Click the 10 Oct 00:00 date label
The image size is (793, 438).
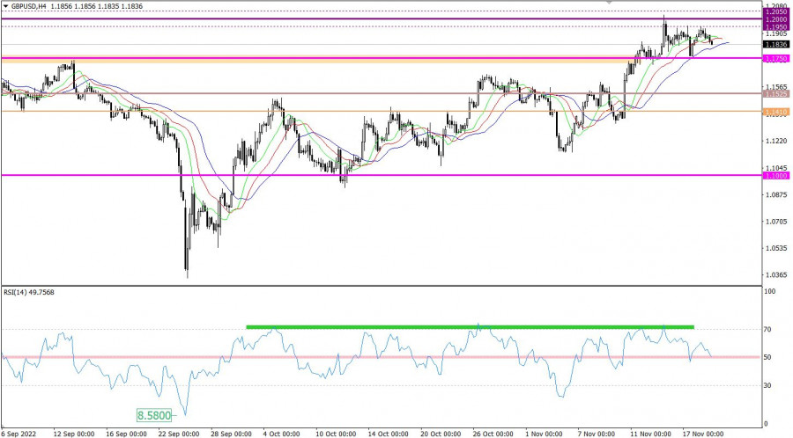pyautogui.click(x=336, y=434)
